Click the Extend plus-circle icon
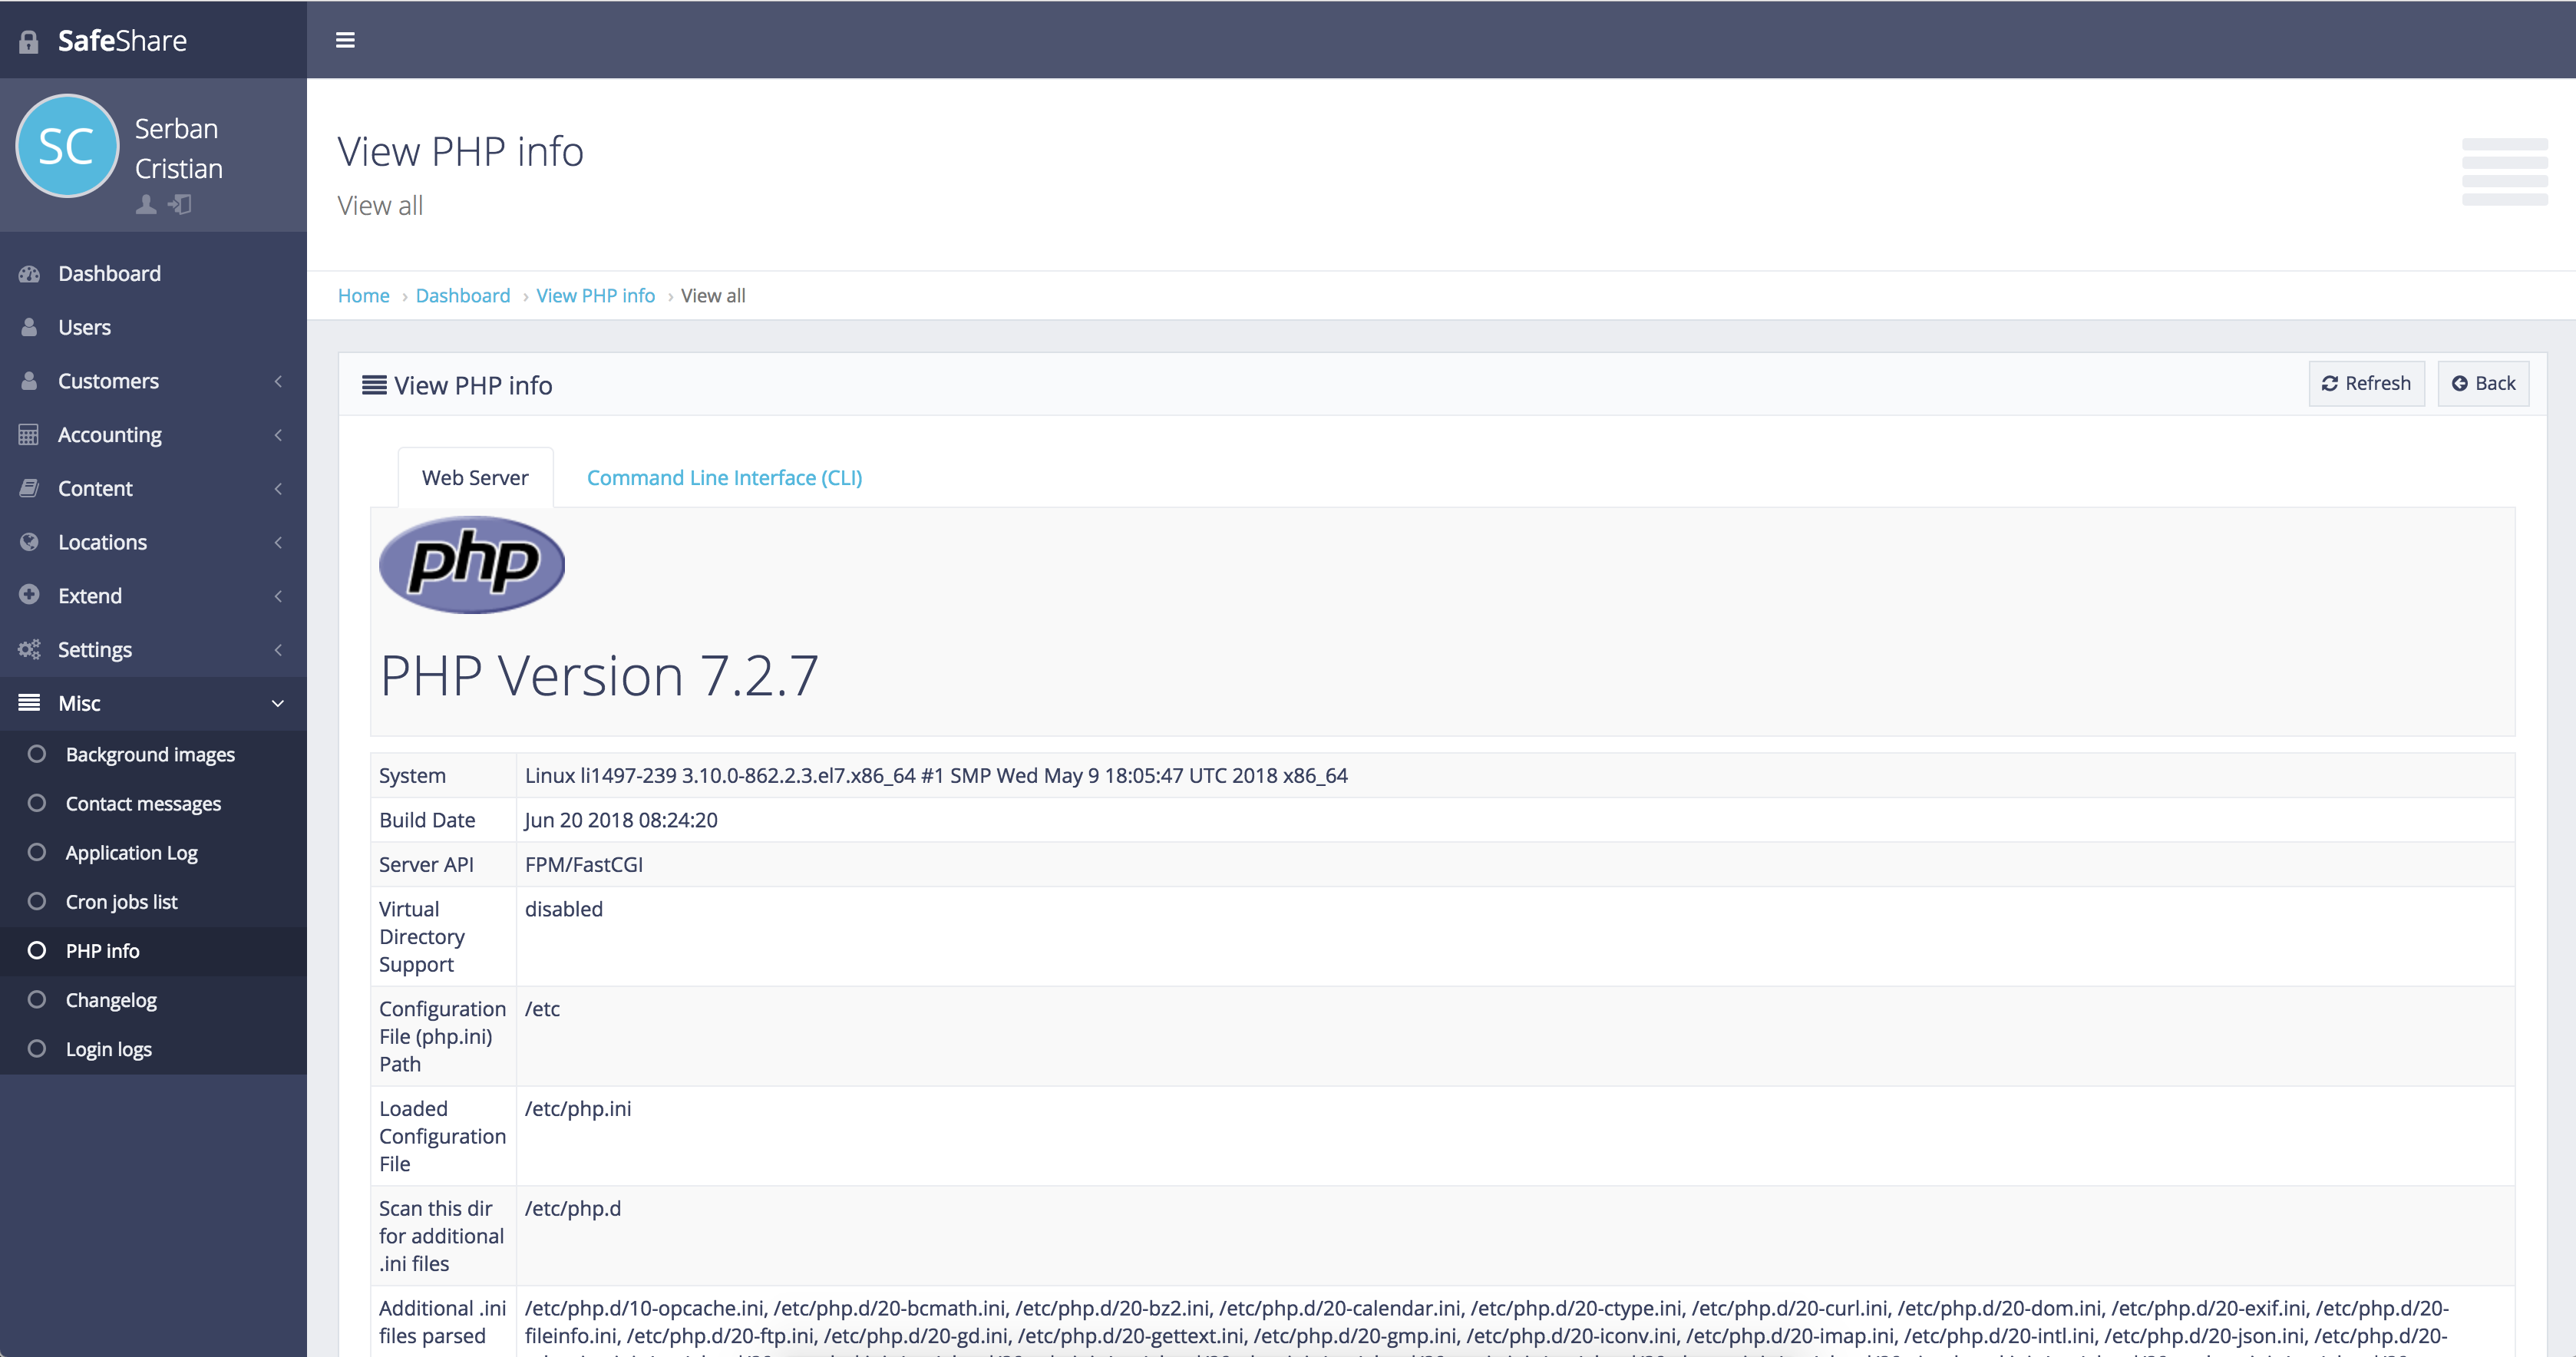This screenshot has height=1357, width=2576. coord(29,595)
